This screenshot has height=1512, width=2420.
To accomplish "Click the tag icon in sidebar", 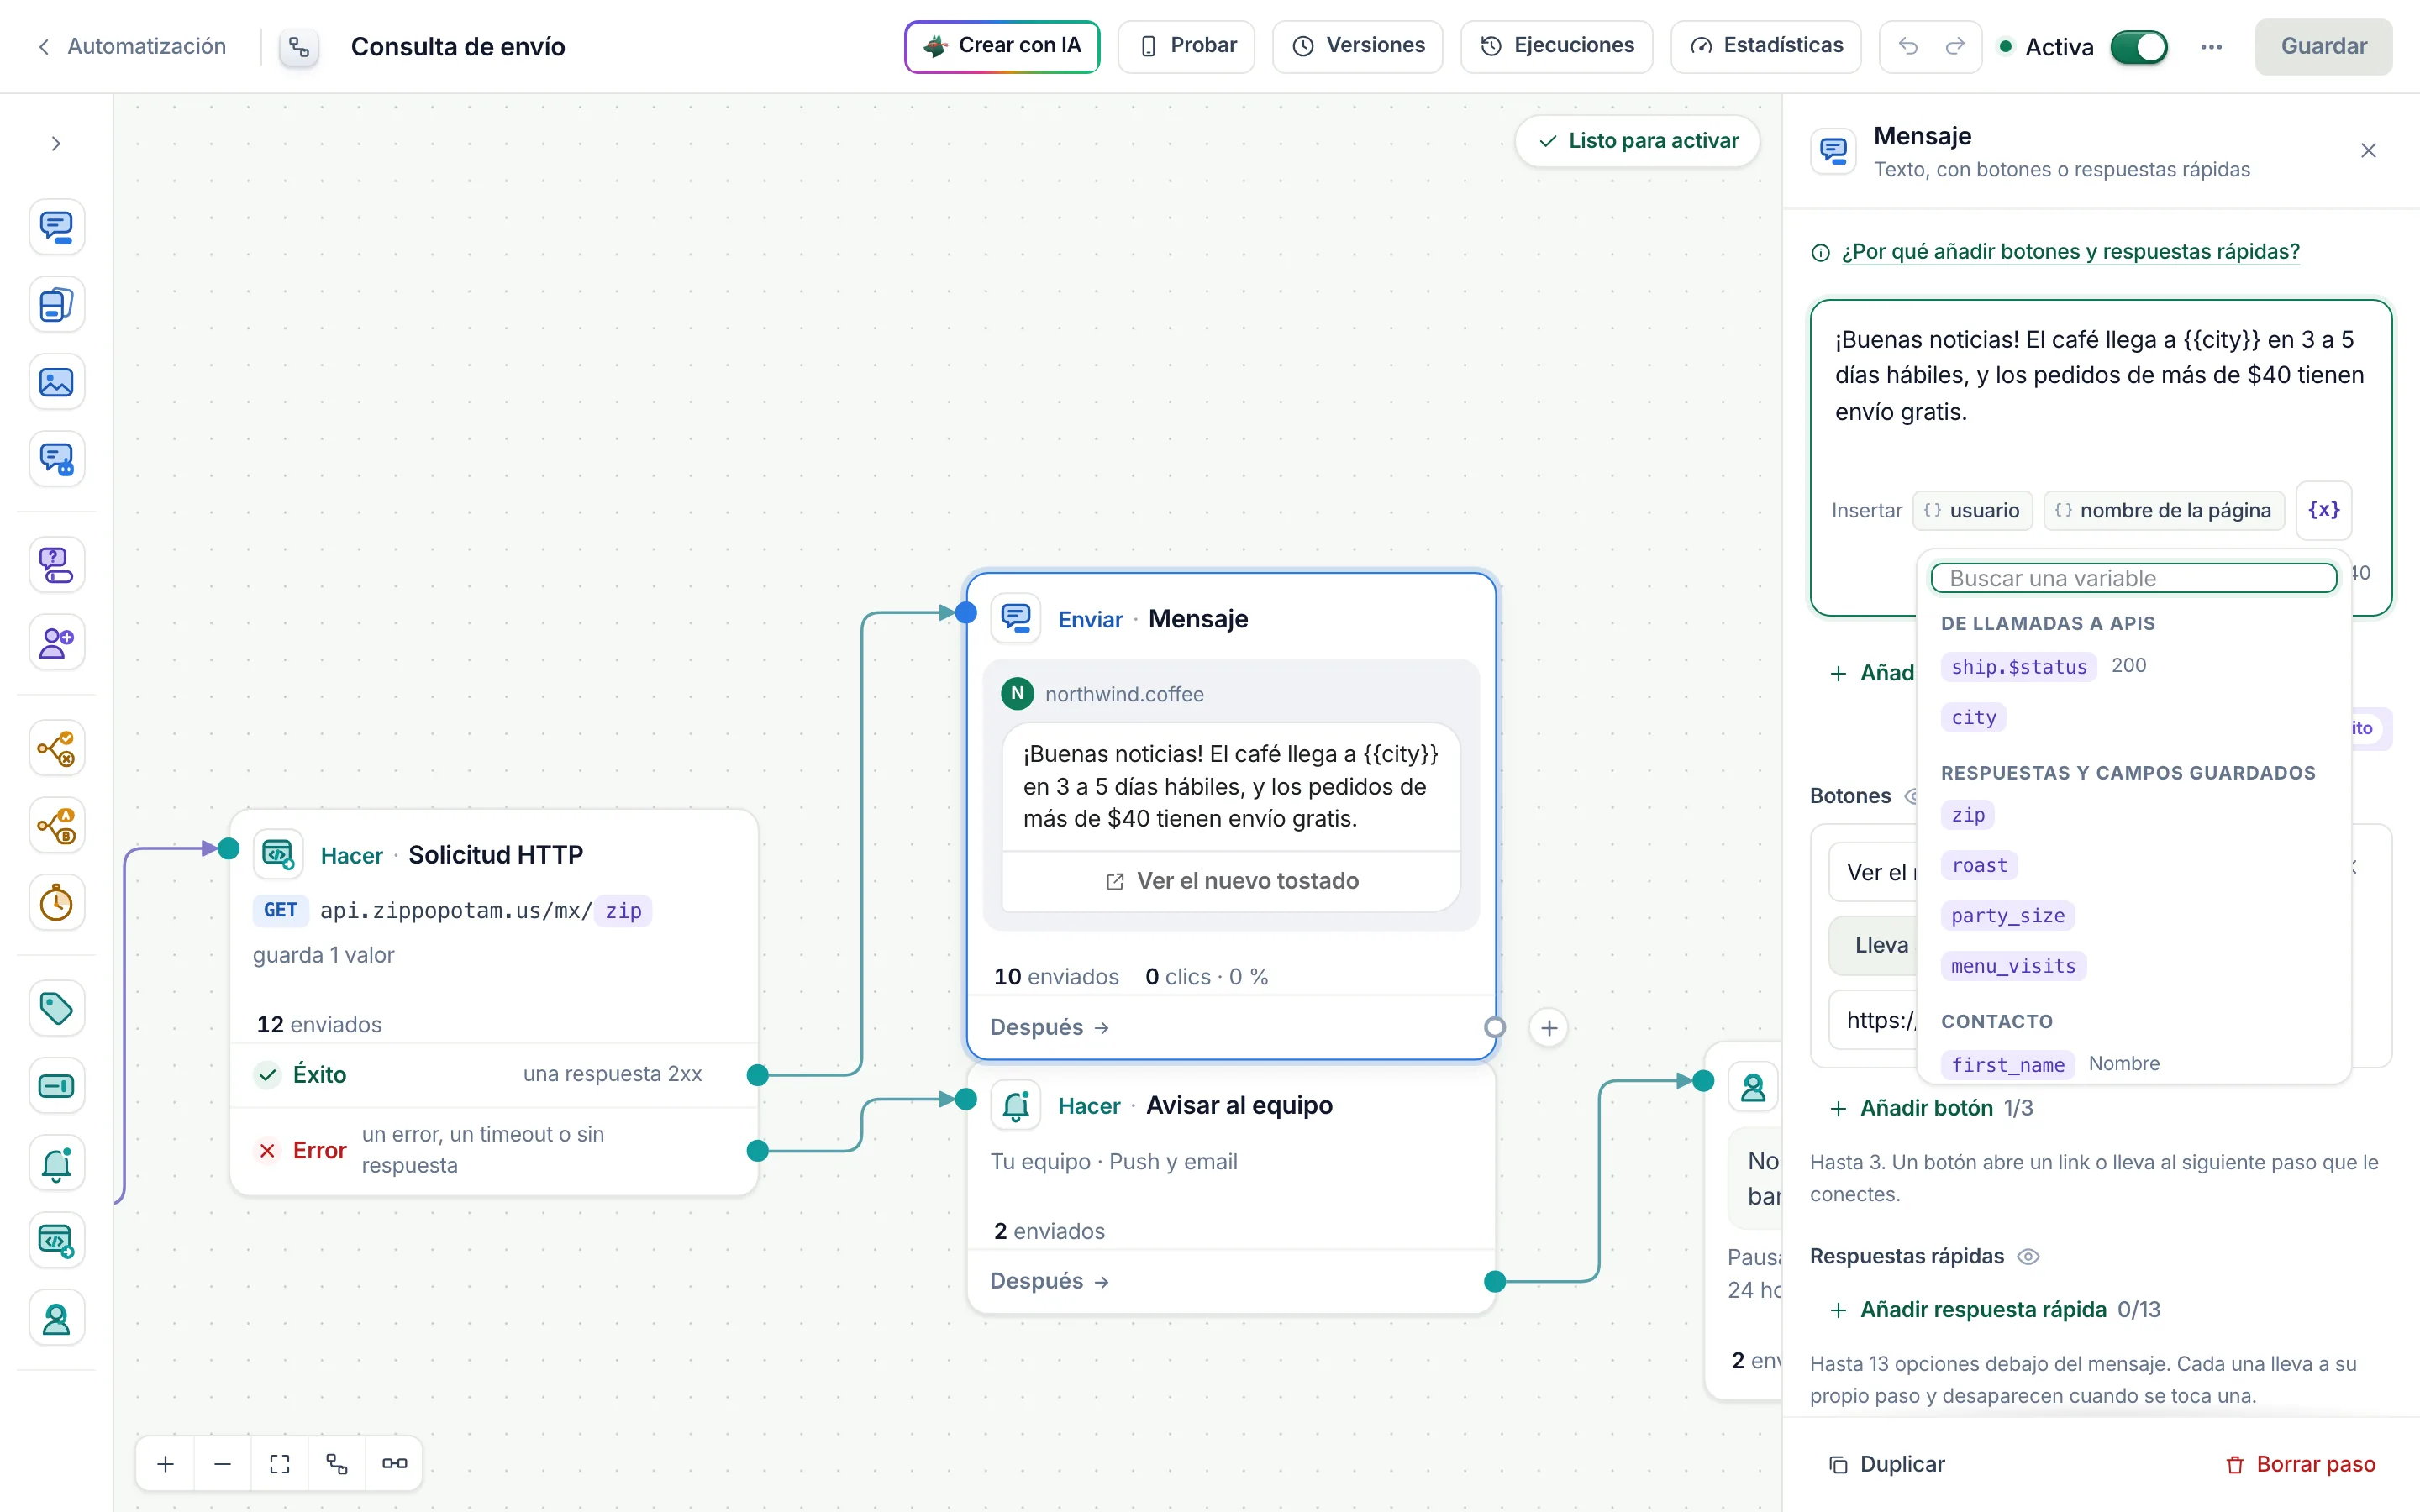I will 56,1008.
